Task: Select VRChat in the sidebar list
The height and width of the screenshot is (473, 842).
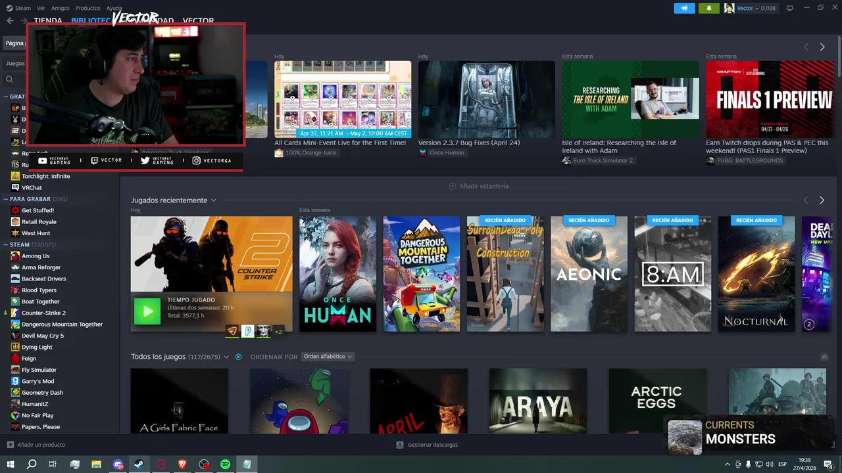Action: pos(32,188)
